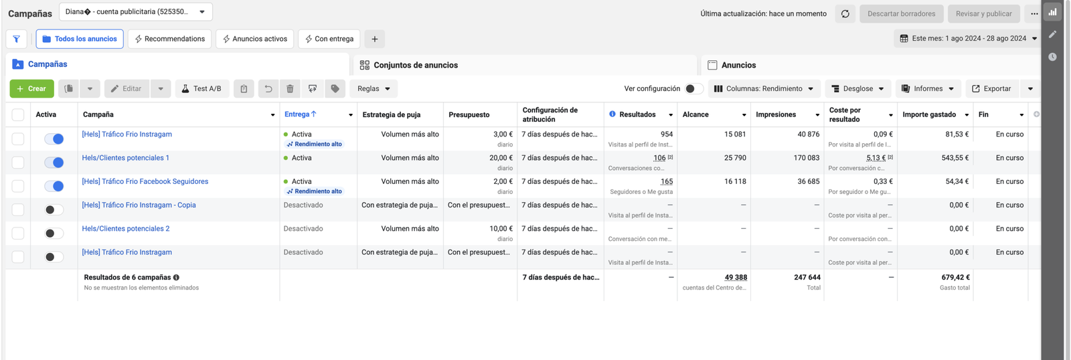This screenshot has width=1071, height=360.
Task: Select all campaigns header checkbox
Action: pyautogui.click(x=18, y=115)
